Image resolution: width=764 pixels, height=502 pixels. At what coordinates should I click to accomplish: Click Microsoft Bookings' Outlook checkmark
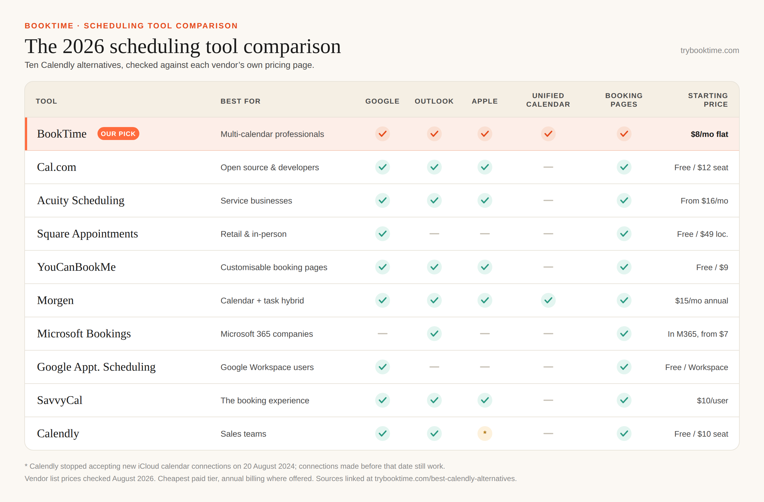(x=434, y=333)
